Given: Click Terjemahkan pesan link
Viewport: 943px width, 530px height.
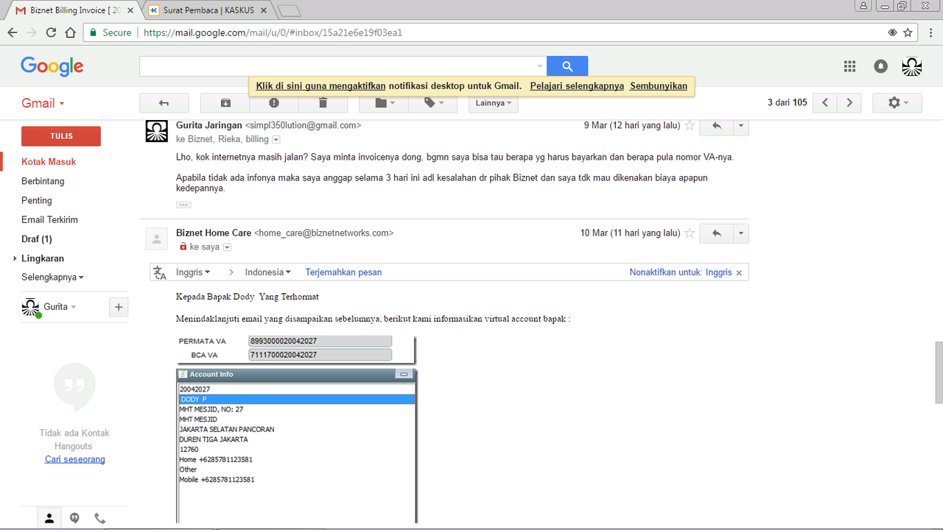Looking at the screenshot, I should [343, 272].
